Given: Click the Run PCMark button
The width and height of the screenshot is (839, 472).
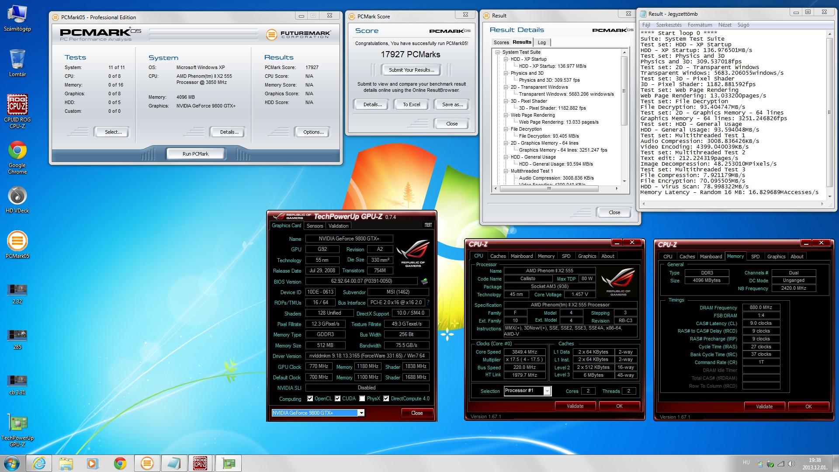Looking at the screenshot, I should pyautogui.click(x=195, y=154).
